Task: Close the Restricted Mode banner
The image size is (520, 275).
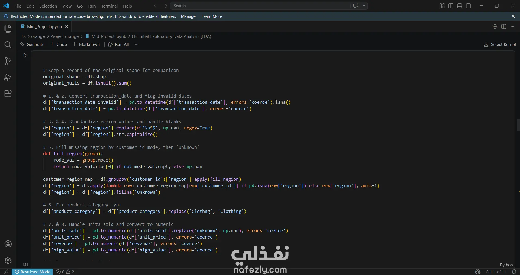Action: [513, 16]
